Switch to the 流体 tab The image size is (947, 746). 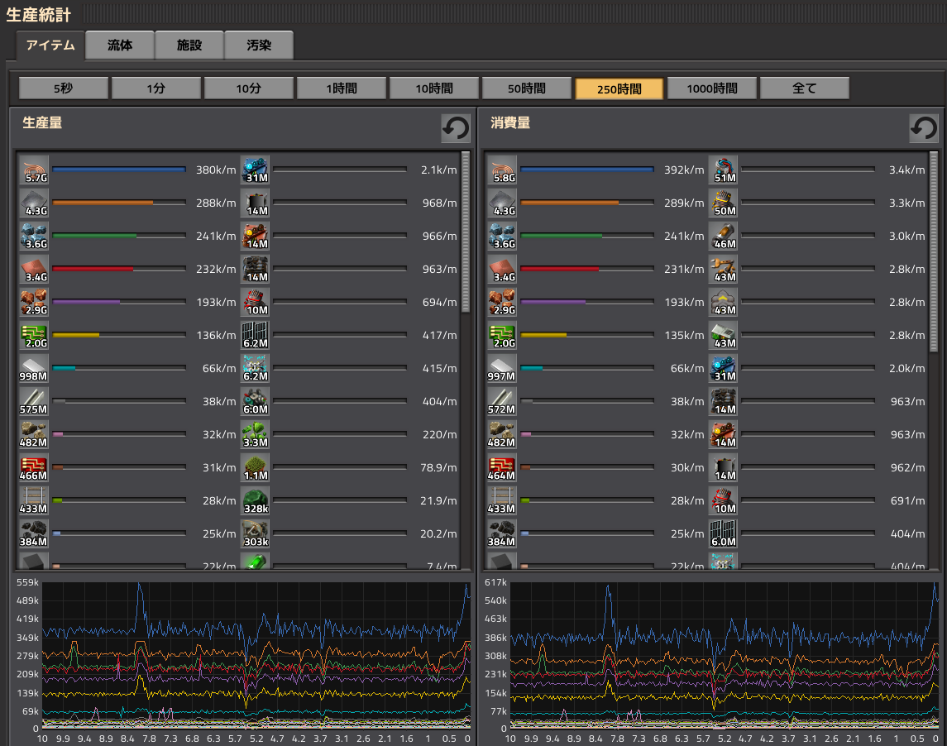[120, 45]
